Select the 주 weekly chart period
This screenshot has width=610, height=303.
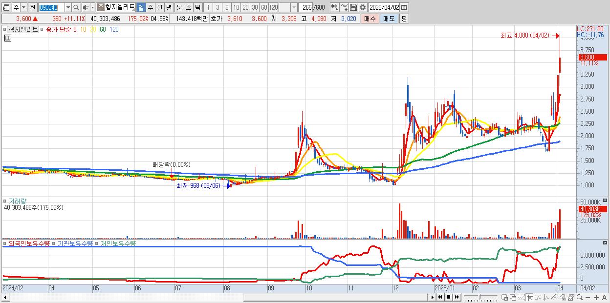pos(150,7)
